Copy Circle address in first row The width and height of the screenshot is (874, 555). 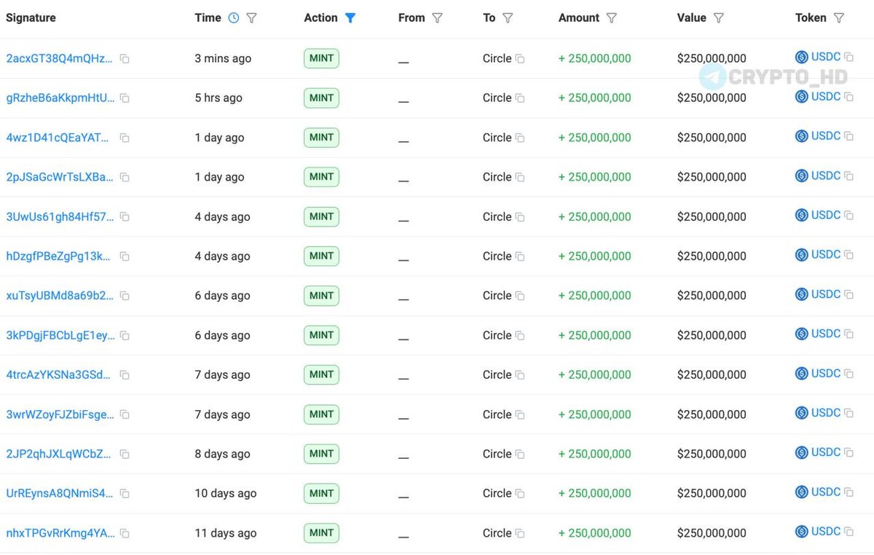pos(520,59)
